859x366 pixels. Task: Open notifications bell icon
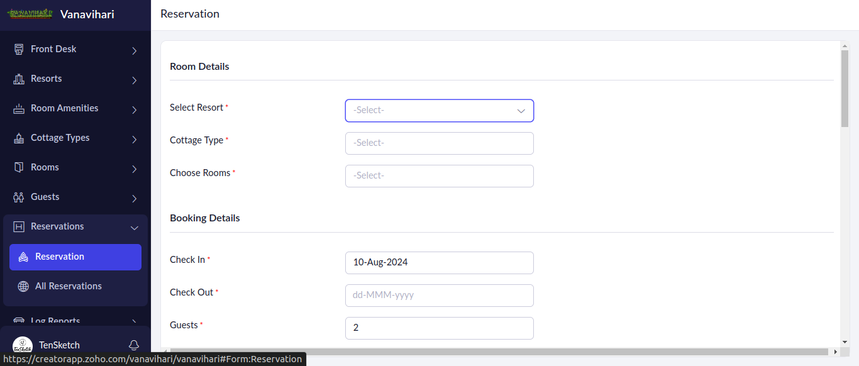[x=134, y=345]
